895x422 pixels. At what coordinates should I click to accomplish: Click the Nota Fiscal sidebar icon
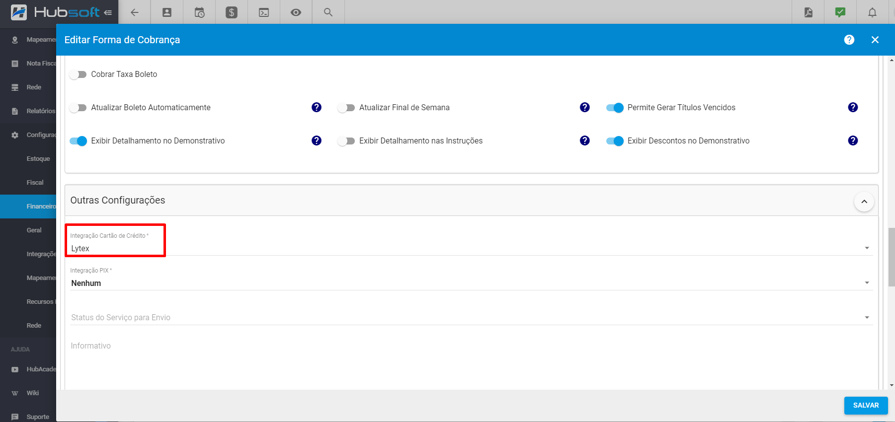(x=15, y=64)
